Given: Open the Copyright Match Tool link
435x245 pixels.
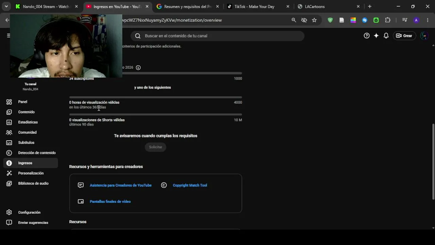Looking at the screenshot, I should click(190, 185).
